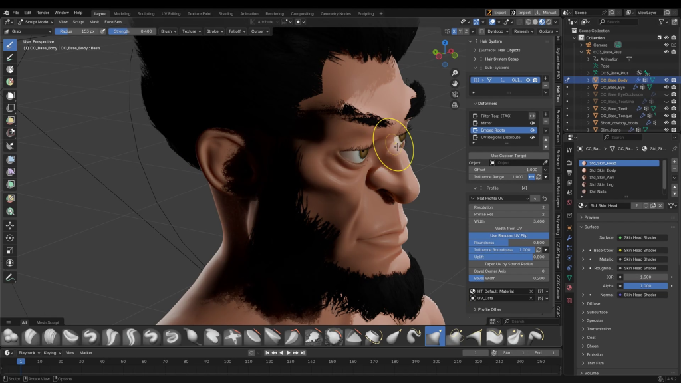Select the Move tool in left toolbar
The width and height of the screenshot is (681, 383).
[x=10, y=225]
